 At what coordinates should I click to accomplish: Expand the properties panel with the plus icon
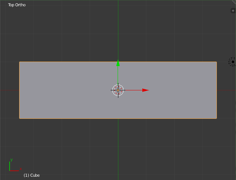[233, 11]
